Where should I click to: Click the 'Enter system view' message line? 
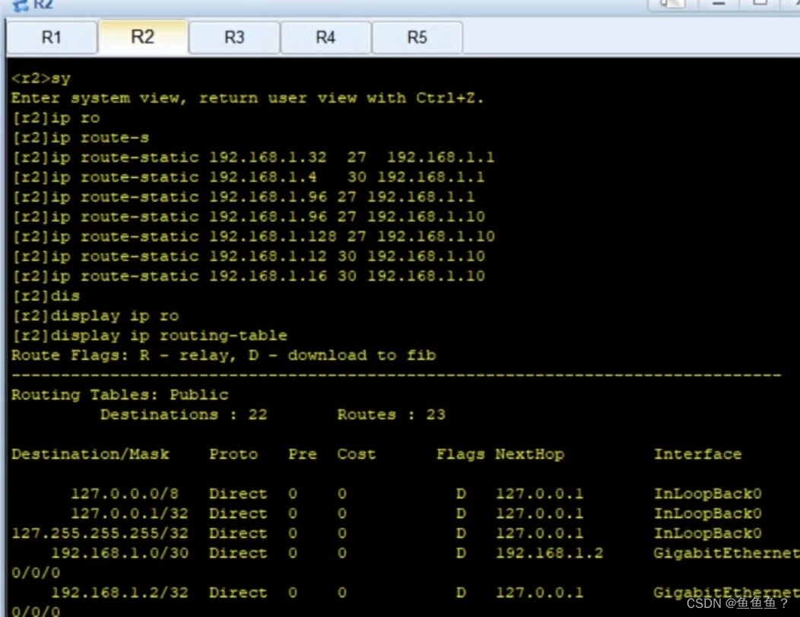(x=247, y=98)
